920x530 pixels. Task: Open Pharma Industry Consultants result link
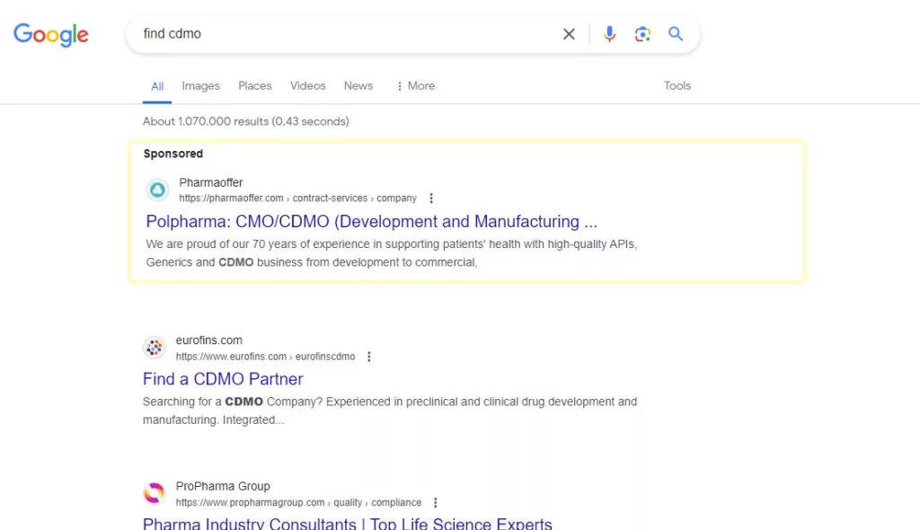(x=348, y=524)
